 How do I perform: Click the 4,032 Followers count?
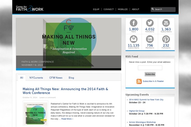150,29
